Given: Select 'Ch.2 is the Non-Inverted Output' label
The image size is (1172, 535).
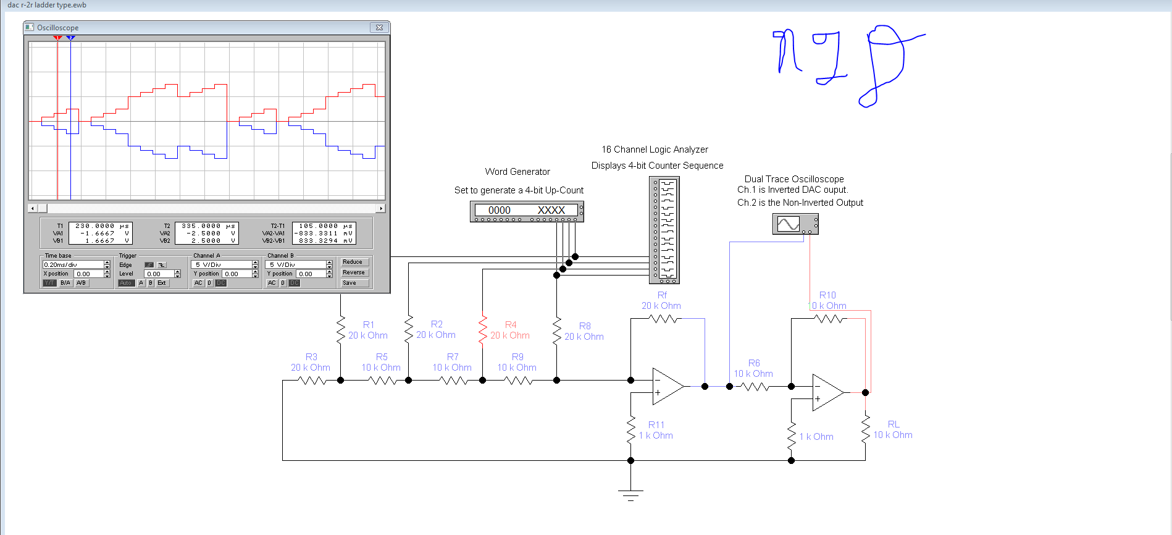Looking at the screenshot, I should coord(800,203).
